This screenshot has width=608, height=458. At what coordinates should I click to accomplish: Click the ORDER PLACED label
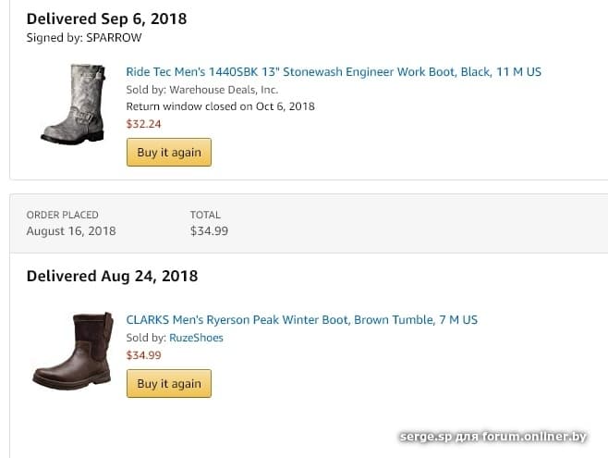tap(62, 215)
